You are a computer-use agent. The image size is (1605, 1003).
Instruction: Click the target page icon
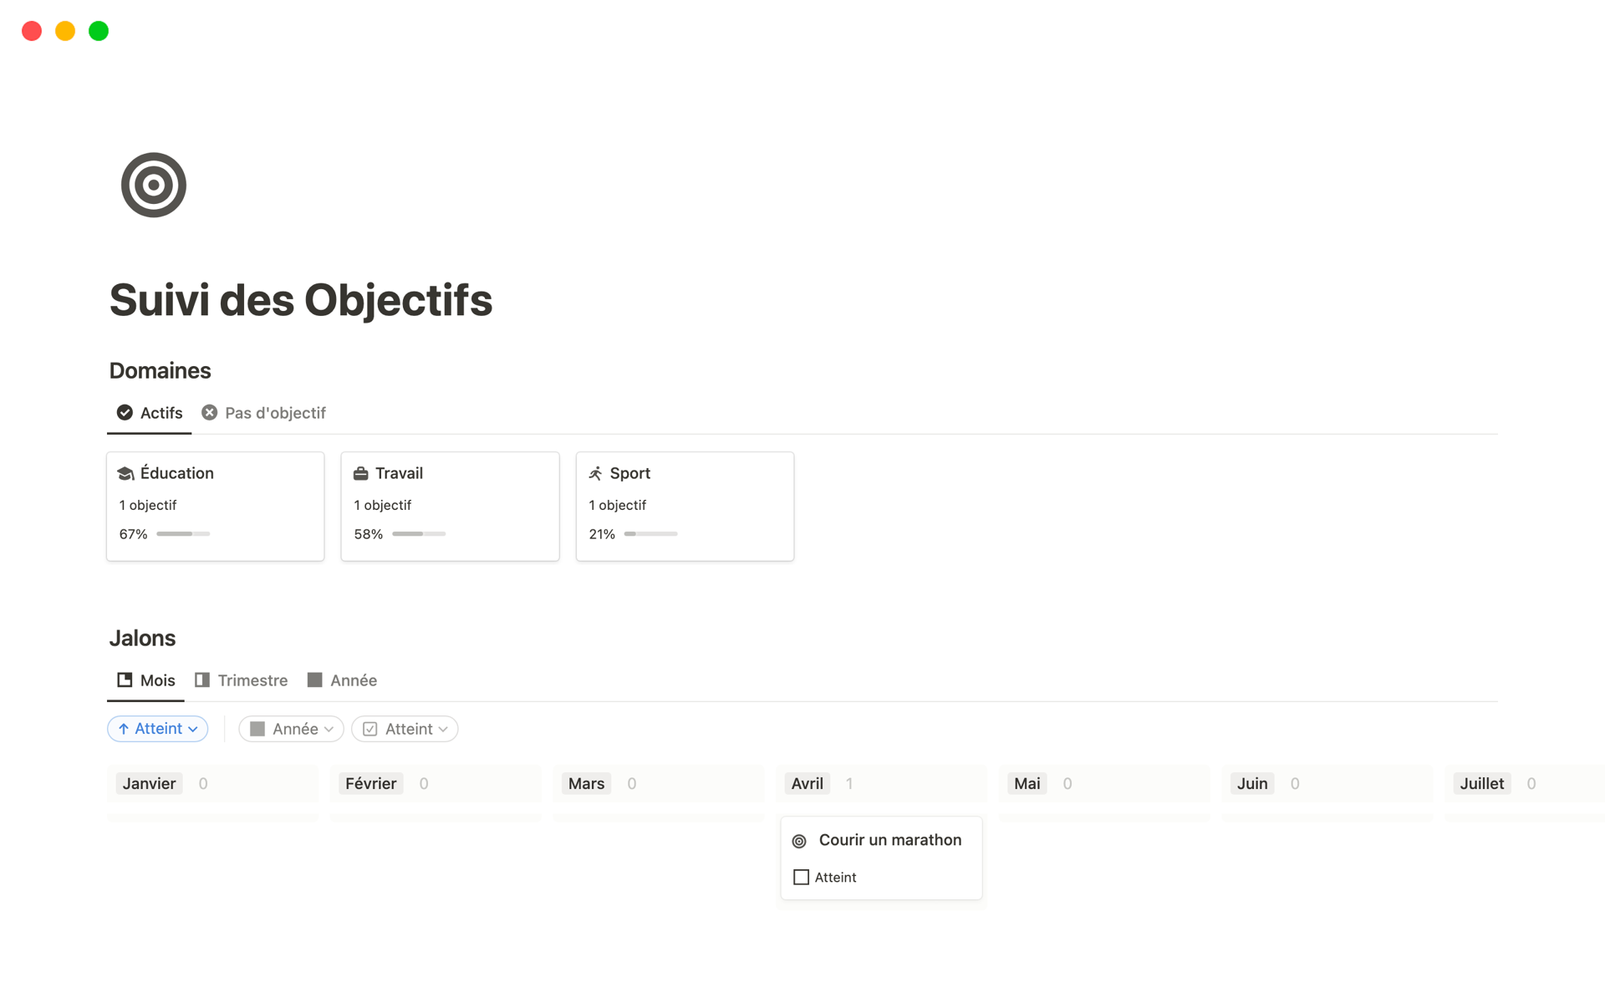coord(154,185)
